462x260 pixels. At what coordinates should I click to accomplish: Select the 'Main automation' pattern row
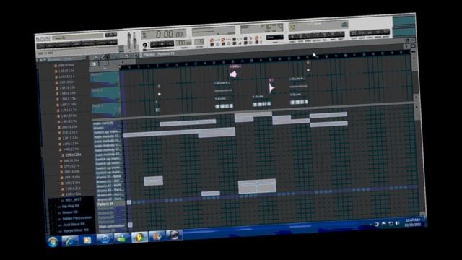[112, 226]
